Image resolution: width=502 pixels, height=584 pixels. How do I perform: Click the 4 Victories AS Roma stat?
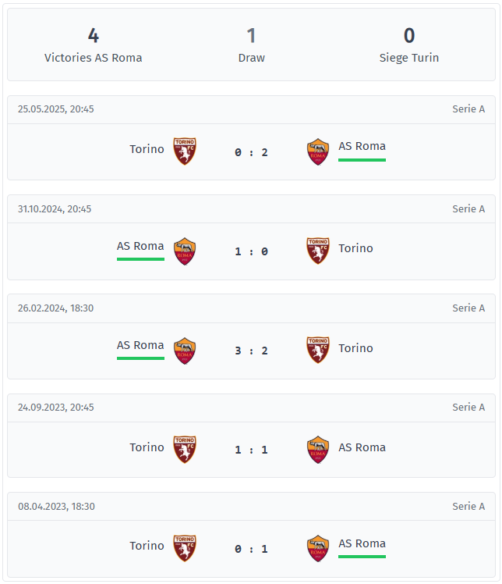(94, 45)
